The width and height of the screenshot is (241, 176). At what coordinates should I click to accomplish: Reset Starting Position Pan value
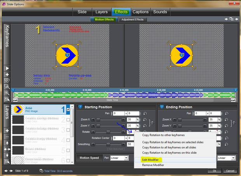[145, 113]
